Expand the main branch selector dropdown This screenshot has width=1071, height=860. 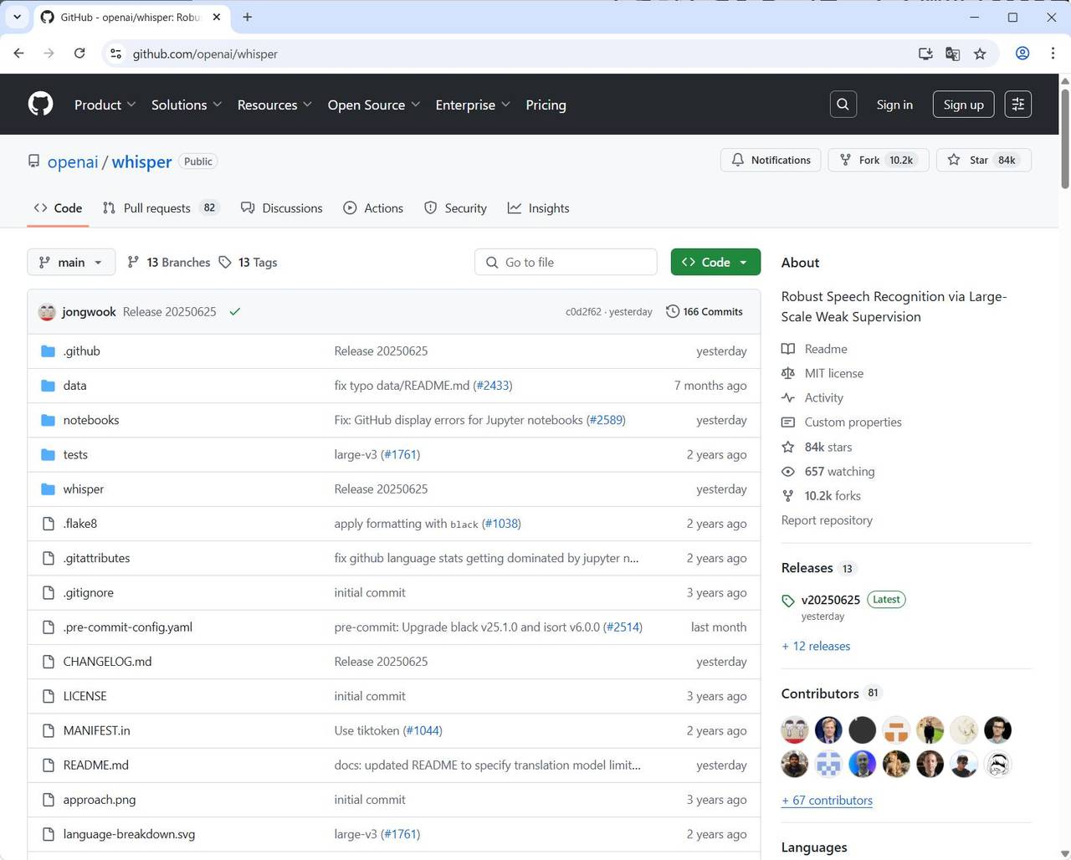tap(71, 262)
